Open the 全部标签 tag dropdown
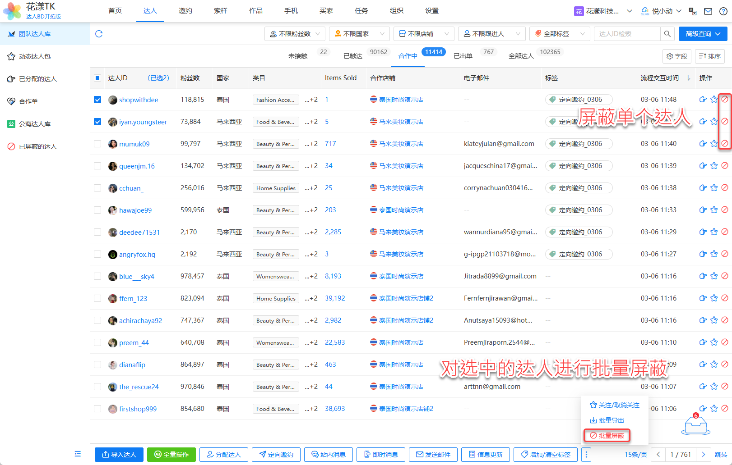 [559, 34]
